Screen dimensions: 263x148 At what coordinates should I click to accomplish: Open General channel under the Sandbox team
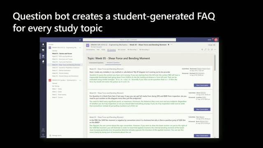[x=55, y=83]
